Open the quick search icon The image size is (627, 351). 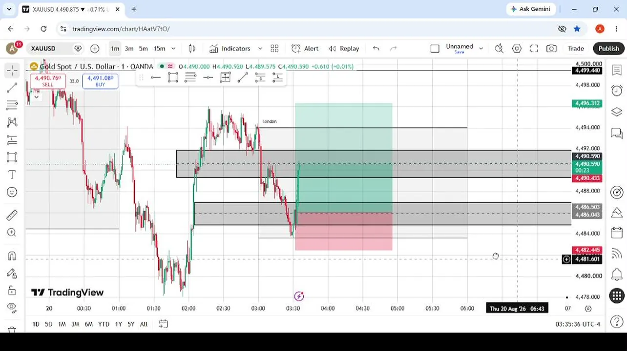[x=499, y=48]
